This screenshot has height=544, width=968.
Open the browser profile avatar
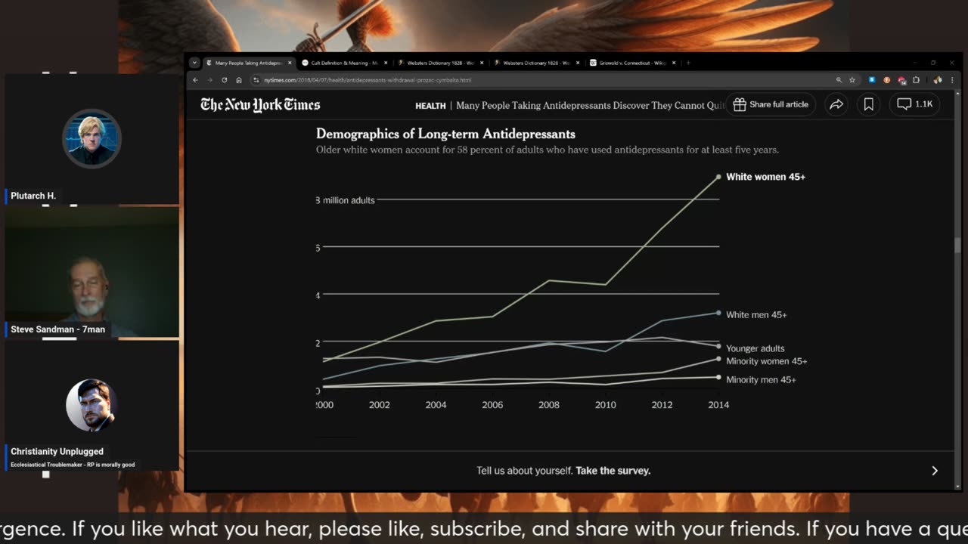point(938,79)
